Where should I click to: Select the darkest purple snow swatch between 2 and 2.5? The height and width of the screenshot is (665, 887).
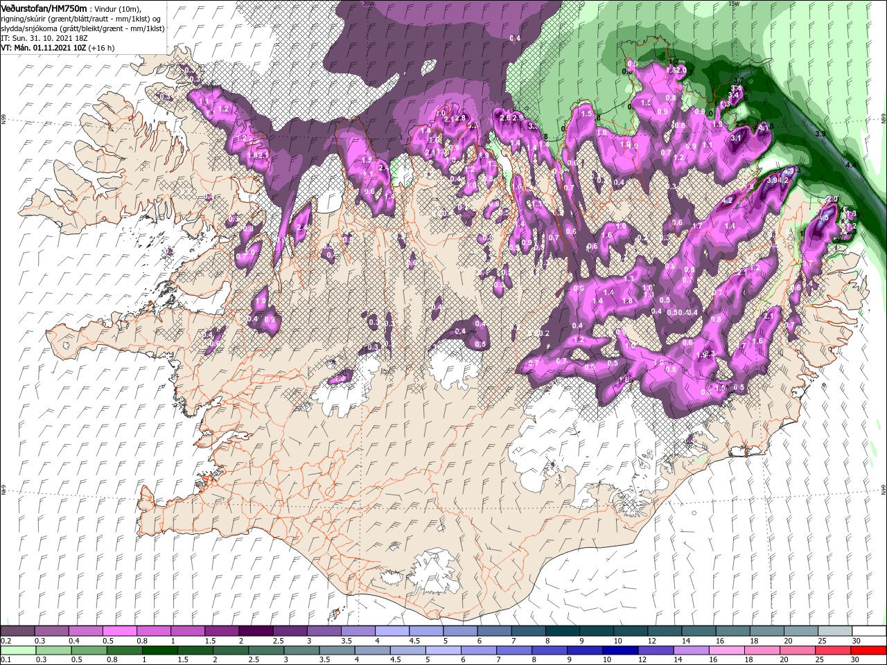(255, 631)
